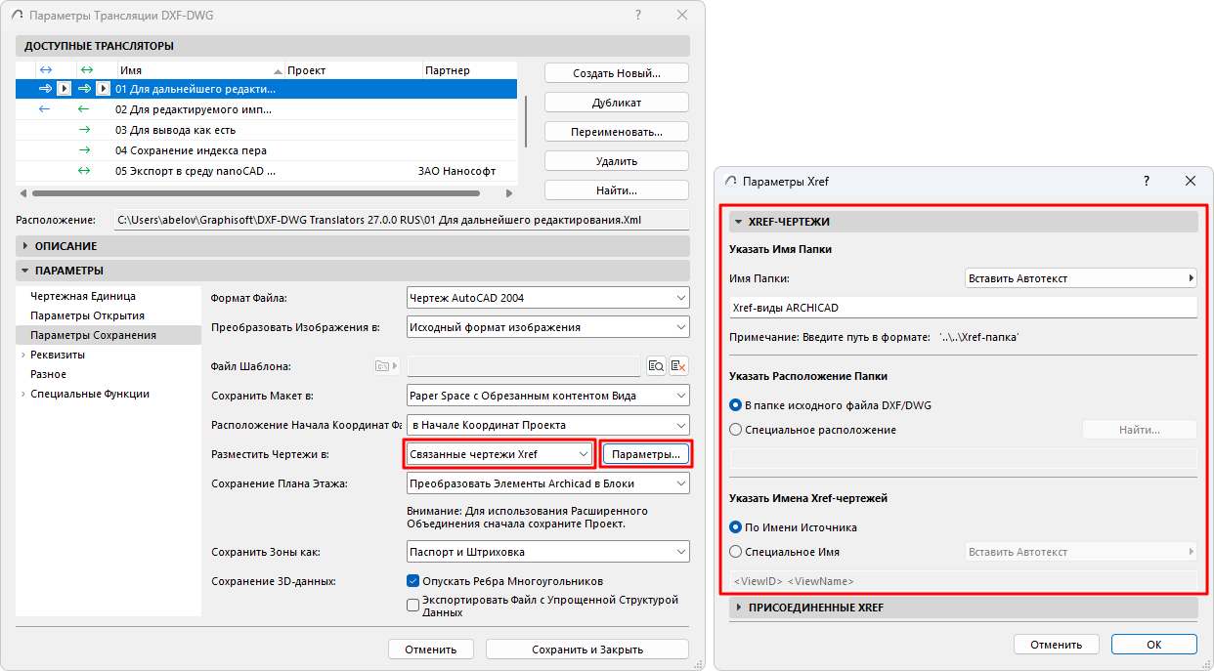
Task: Click Переименовать... button
Action: [x=617, y=132]
